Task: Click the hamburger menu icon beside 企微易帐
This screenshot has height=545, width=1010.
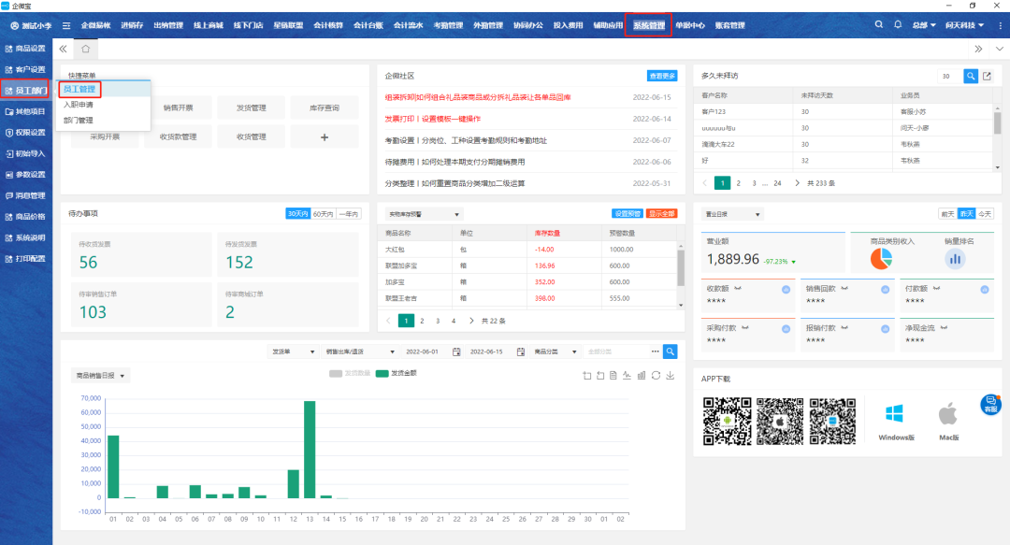Action: pyautogui.click(x=66, y=25)
